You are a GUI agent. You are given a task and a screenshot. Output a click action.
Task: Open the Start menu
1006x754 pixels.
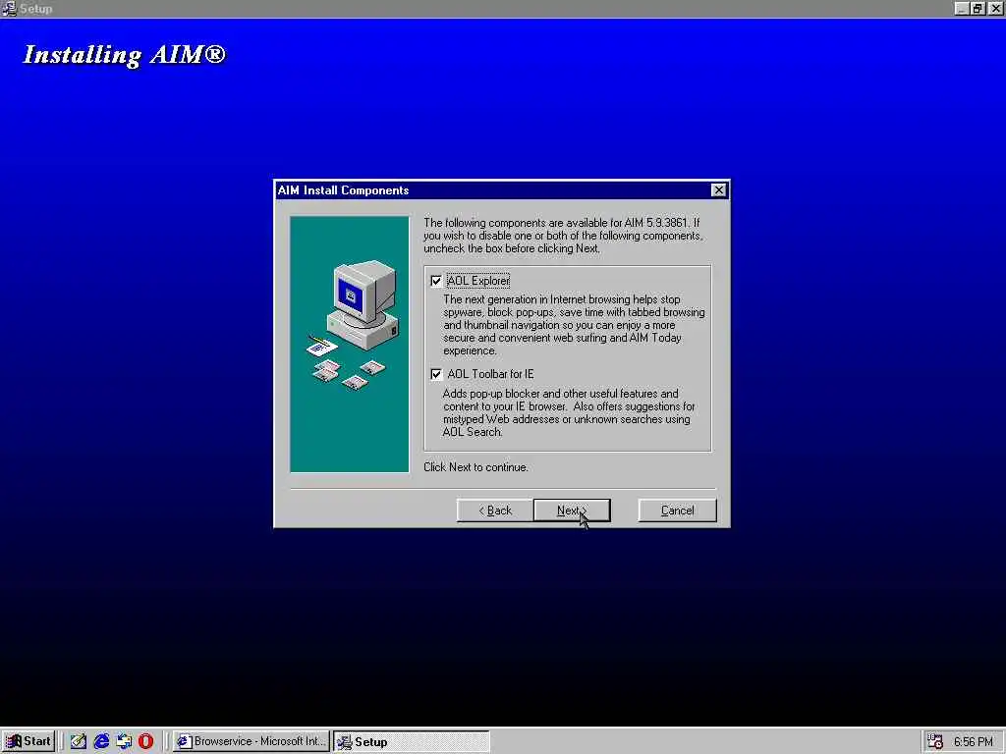point(28,741)
